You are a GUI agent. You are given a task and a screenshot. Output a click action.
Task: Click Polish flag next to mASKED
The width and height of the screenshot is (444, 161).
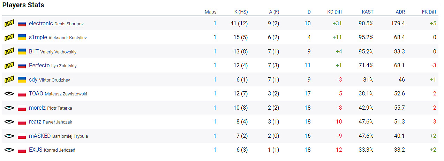pyautogui.click(x=22, y=136)
